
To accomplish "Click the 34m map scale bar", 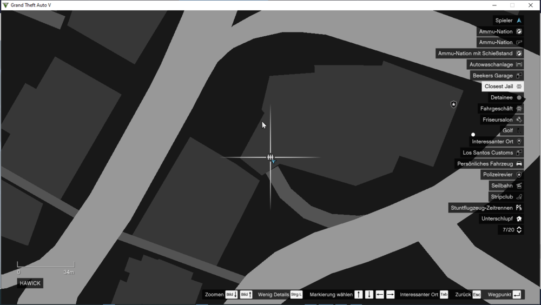I will [45, 264].
